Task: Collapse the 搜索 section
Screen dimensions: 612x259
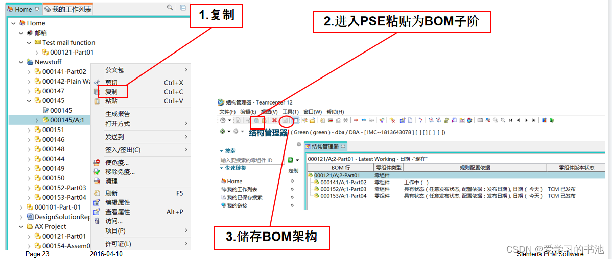Action: (x=222, y=151)
